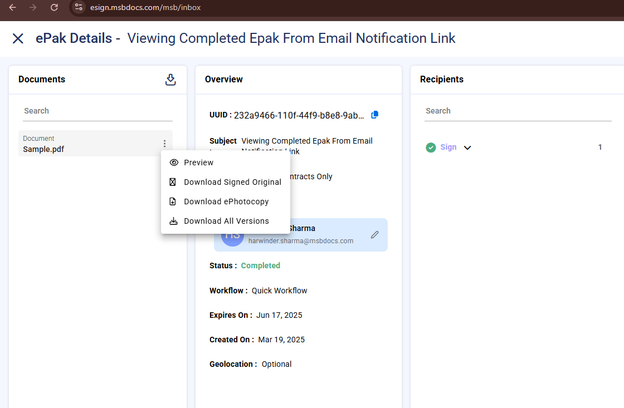Click the download all documents icon
This screenshot has width=624, height=408.
170,80
